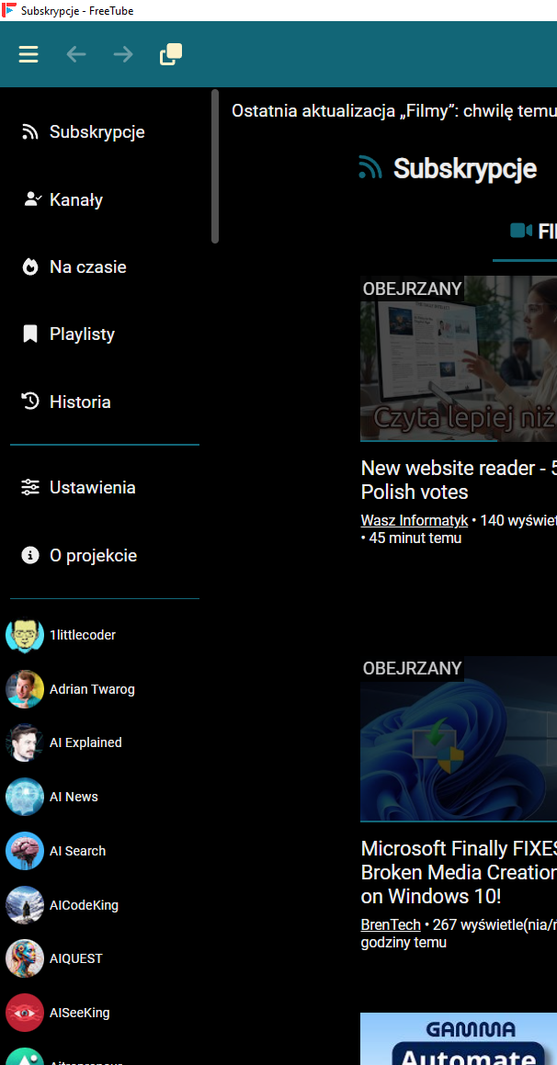Click the clock icon beside Historia
The width and height of the screenshot is (557, 1065).
pyautogui.click(x=30, y=402)
